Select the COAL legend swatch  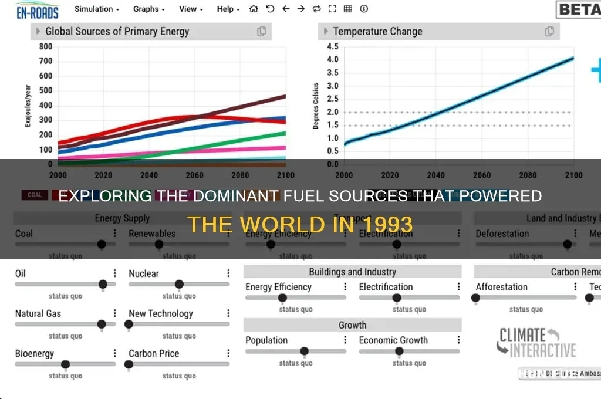pyautogui.click(x=35, y=195)
